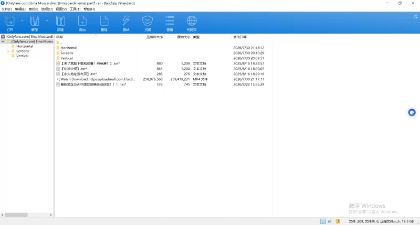Expand the Screens folder in the left tree

pos(8,51)
